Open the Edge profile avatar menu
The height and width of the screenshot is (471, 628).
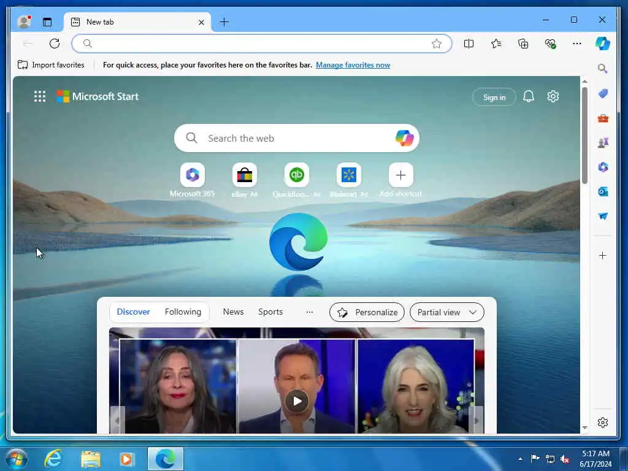24,21
